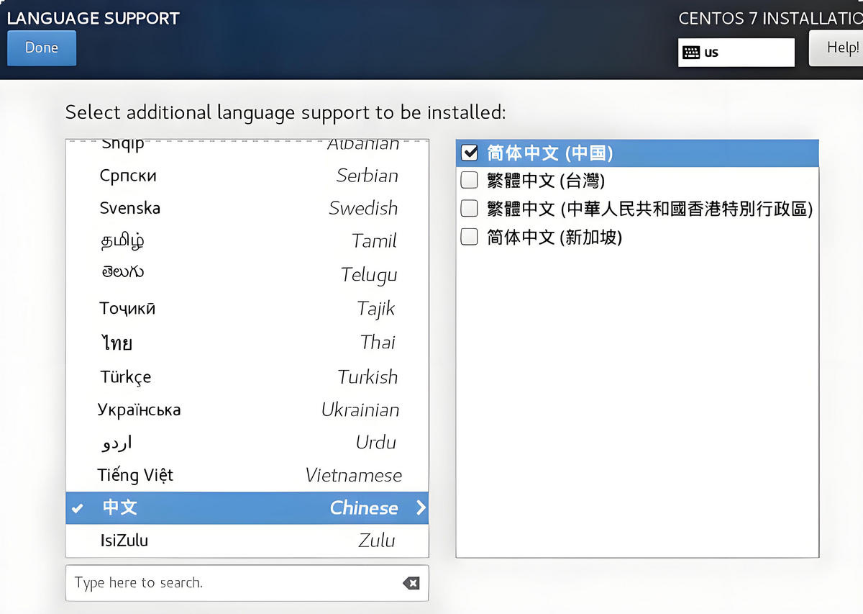The width and height of the screenshot is (863, 614).
Task: Select IsiZulu Zulu language row
Action: [x=247, y=541]
